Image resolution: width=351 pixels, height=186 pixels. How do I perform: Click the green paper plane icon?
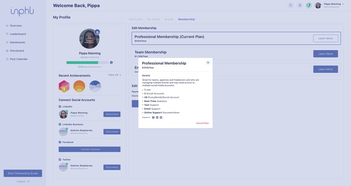click(309, 6)
